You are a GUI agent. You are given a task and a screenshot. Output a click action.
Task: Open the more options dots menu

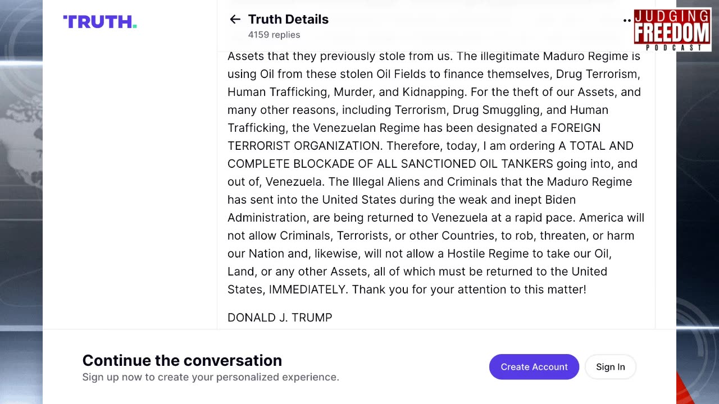(x=627, y=21)
